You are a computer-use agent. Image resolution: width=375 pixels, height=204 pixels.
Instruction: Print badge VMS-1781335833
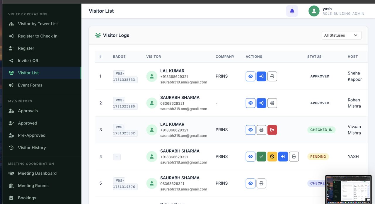[272, 76]
